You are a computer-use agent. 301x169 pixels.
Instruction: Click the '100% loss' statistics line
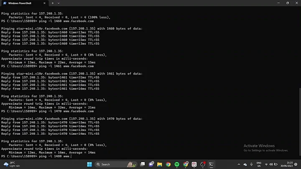click(59, 17)
